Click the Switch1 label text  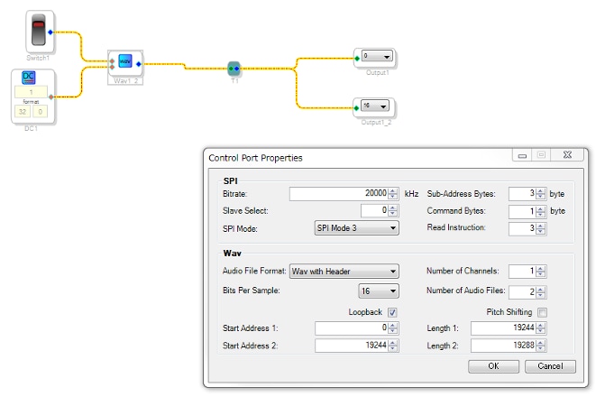coord(38,58)
